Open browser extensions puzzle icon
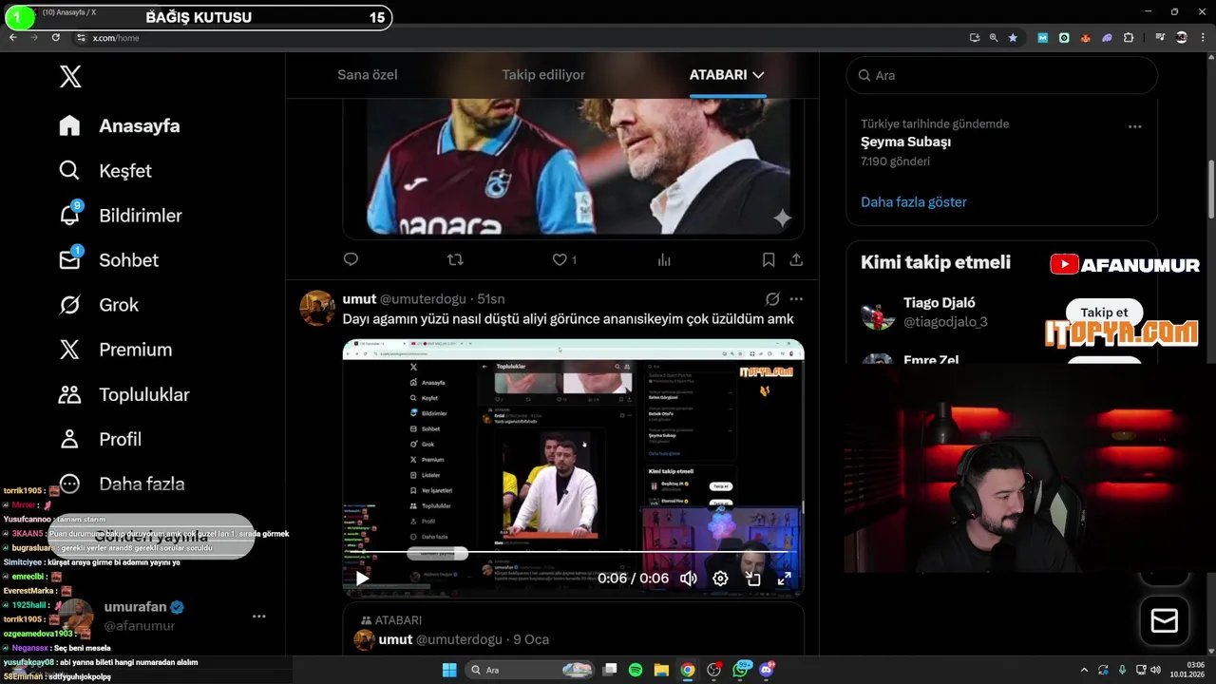Image resolution: width=1216 pixels, height=684 pixels. coord(1129,37)
